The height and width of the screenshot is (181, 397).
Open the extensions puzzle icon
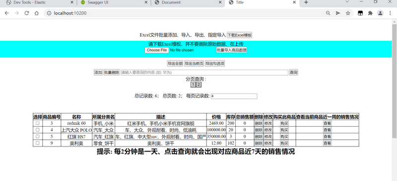click(370, 13)
